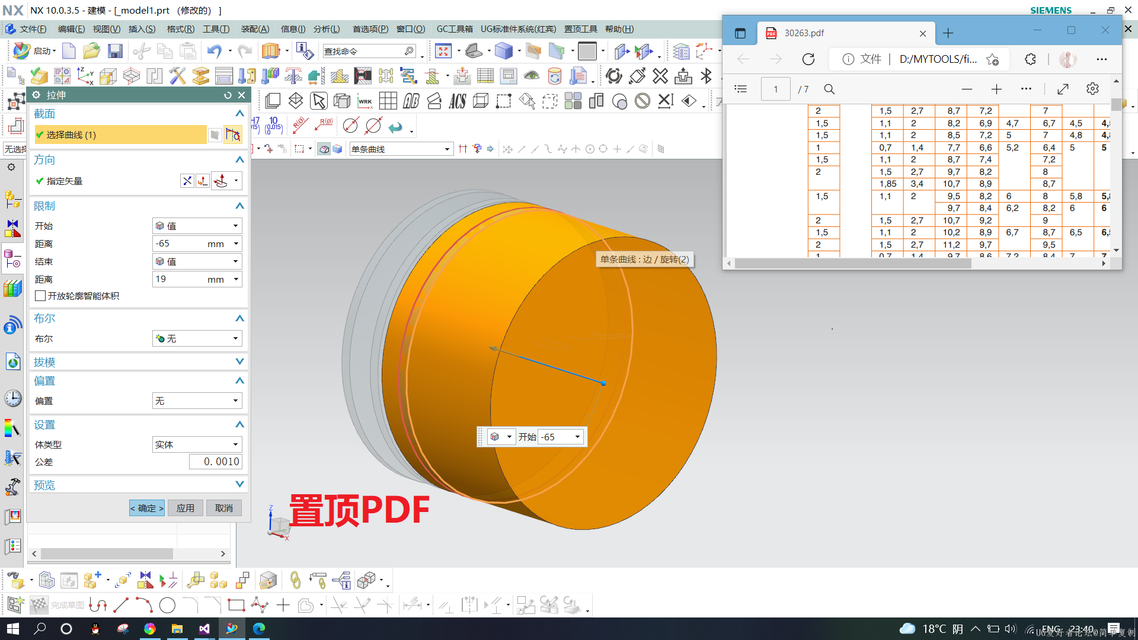Open the 文件(F) menu
Screen dimensions: 1138x640
pyautogui.click(x=33, y=29)
